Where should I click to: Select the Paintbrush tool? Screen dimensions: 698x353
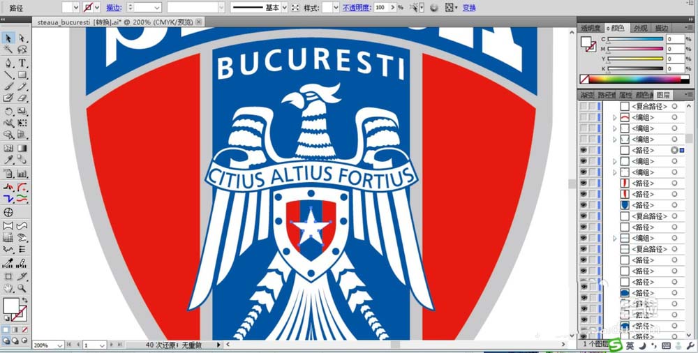coord(8,86)
